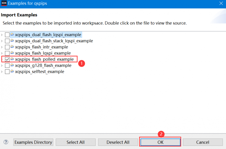This screenshot has width=226, height=149.
Task: Tick the xqspips_flash_intr_example checkbox
Action: [7, 47]
